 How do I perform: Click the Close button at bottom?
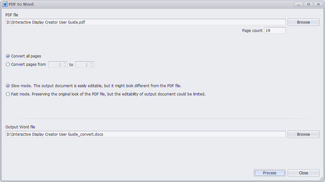(303, 173)
